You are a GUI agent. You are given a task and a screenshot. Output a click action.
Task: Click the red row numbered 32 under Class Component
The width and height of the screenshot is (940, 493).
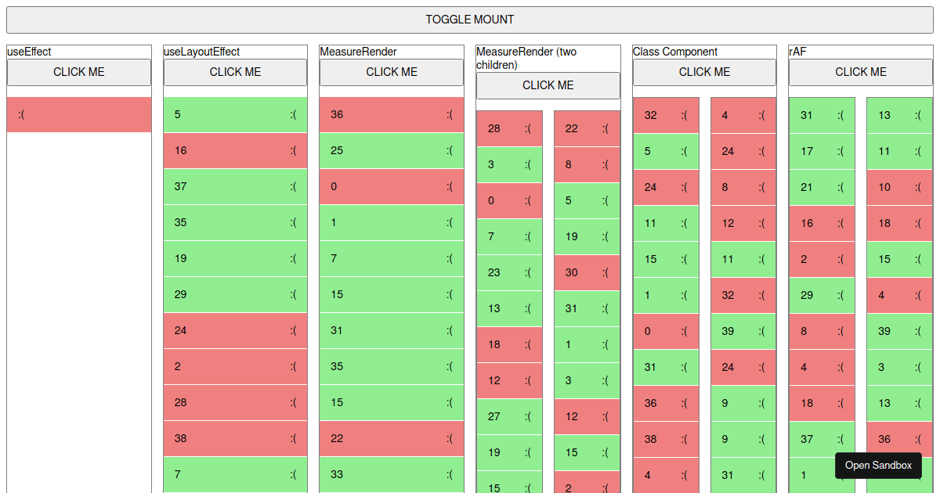[666, 115]
